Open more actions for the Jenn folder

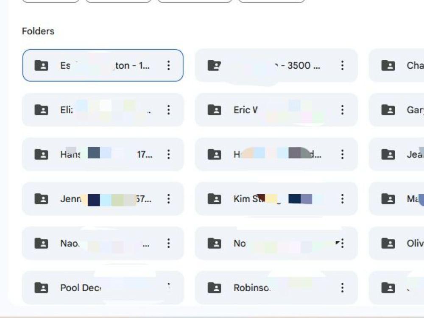pos(168,199)
